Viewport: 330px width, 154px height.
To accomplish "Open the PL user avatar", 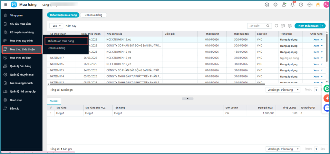I will tap(326, 5).
